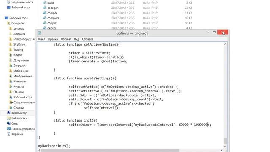Click the Музыка folder icon in sidebar
Image resolution: width=270 pixels, height=152 pixels.
pos(11,87)
